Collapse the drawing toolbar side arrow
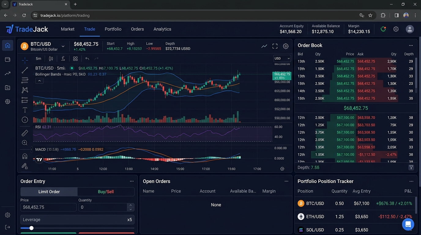Viewport: 421px width, 235px height. point(31,149)
